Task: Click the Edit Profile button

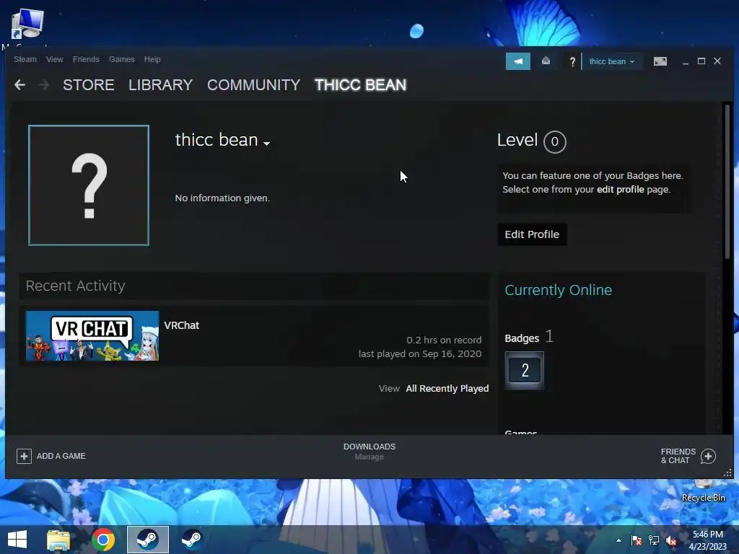Action: click(532, 234)
